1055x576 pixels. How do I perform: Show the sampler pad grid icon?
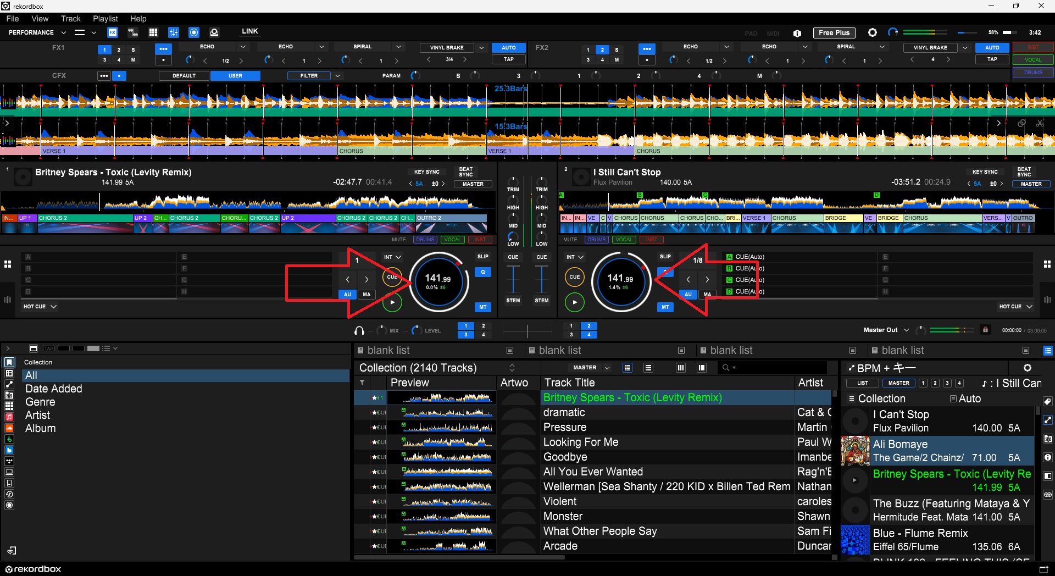[x=153, y=32]
